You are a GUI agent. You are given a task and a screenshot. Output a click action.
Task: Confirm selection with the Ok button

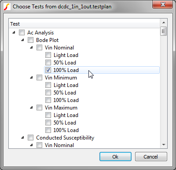[115, 157]
